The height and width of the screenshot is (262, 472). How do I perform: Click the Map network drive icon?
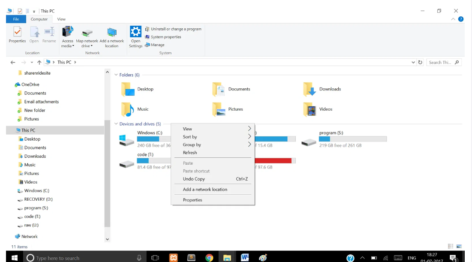87,33
